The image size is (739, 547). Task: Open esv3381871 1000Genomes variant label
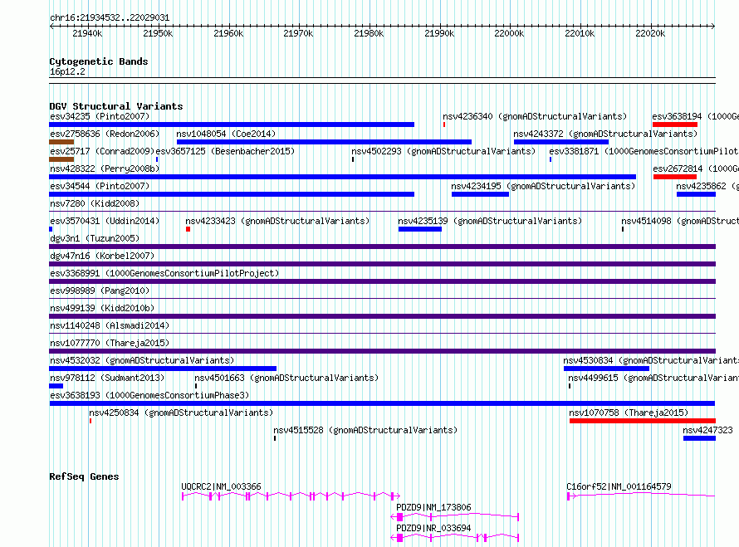(x=644, y=151)
